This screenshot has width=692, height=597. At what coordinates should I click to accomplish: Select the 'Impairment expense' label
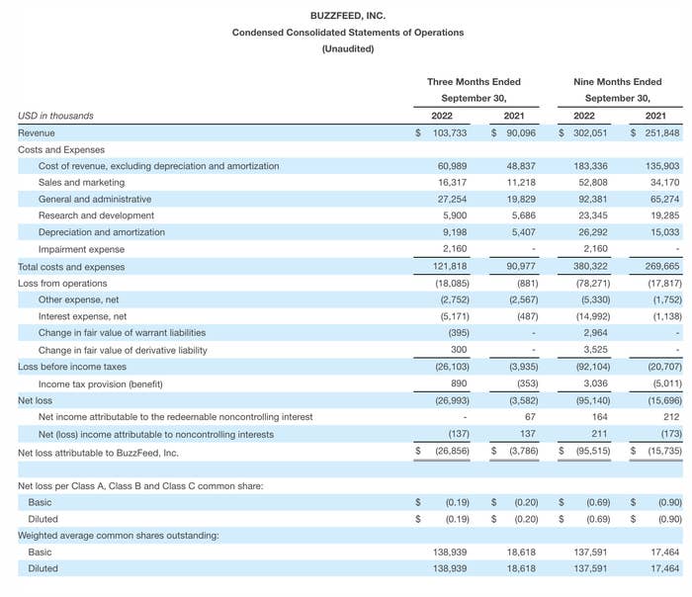[x=82, y=249]
